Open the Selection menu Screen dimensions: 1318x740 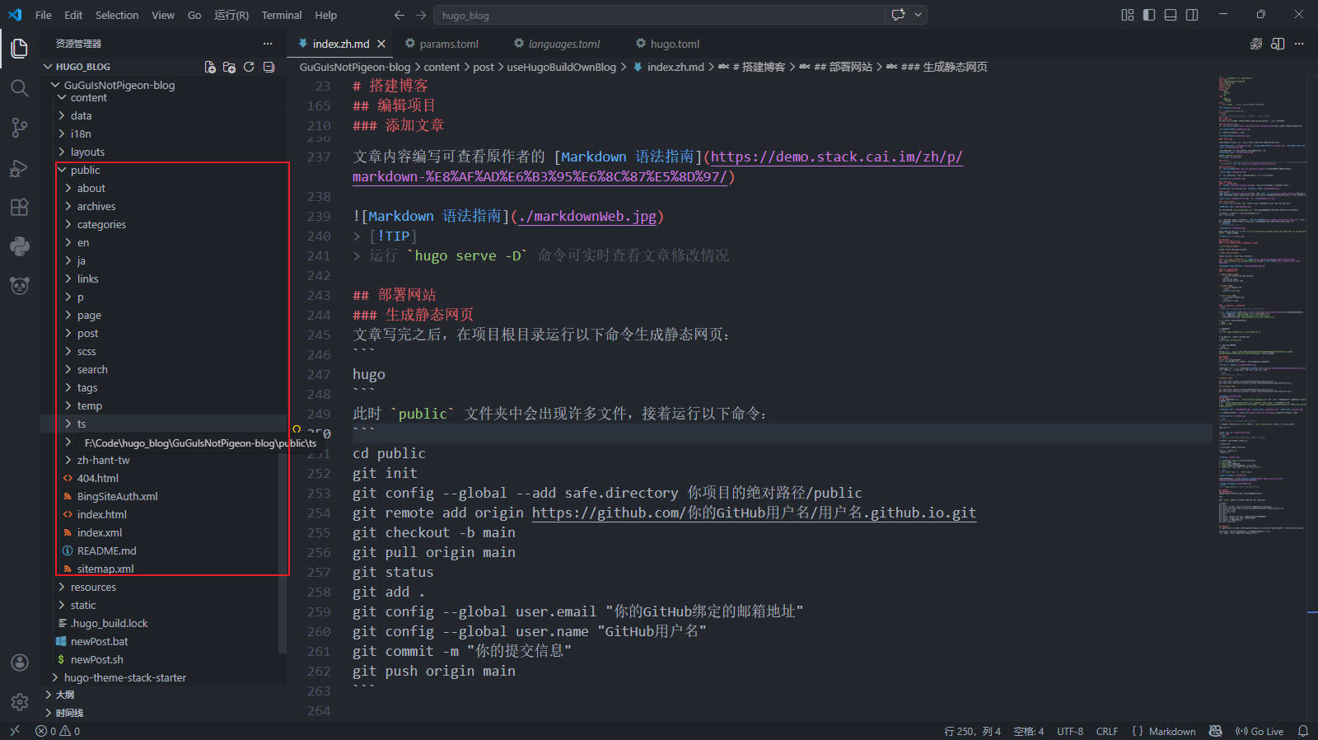(117, 15)
